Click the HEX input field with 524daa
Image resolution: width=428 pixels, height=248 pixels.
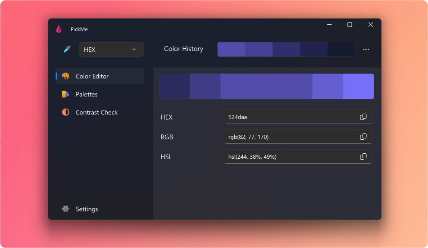[x=291, y=117]
